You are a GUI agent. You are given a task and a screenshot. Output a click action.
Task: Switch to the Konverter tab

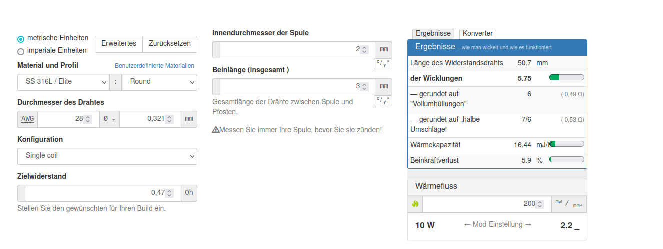coord(478,34)
